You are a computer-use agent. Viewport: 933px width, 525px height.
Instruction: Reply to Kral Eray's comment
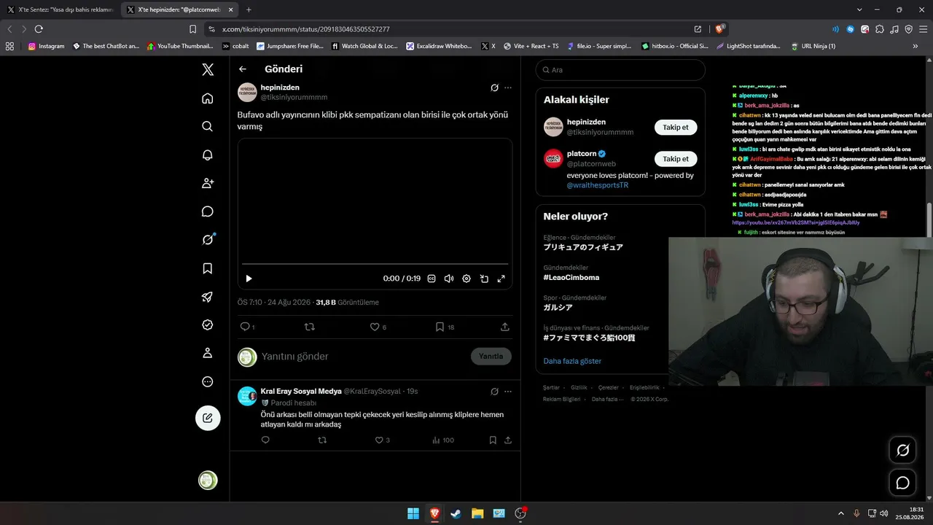265,440
